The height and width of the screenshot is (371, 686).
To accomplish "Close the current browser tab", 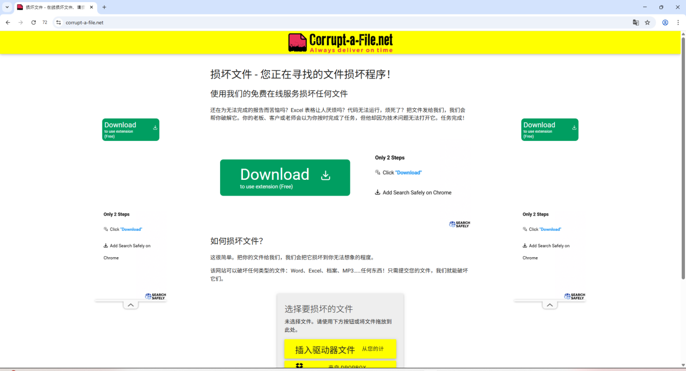I will 91,7.
